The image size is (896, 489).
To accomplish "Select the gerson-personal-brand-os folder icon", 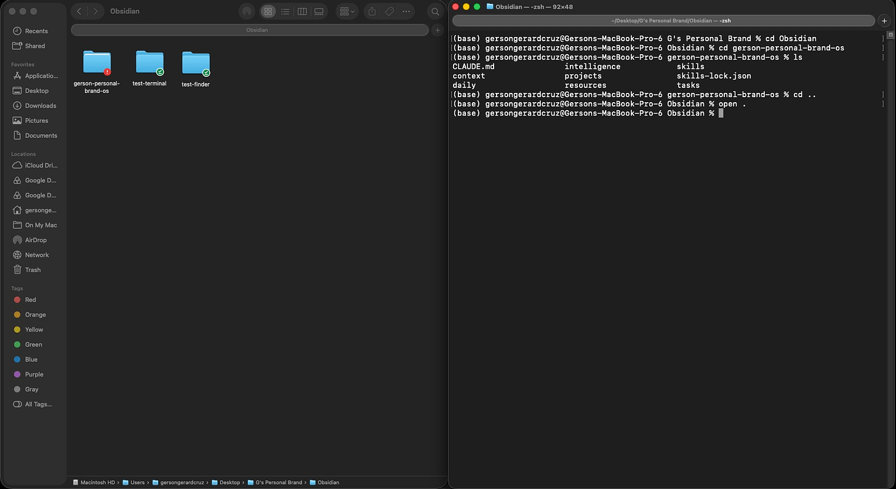I will tap(97, 63).
